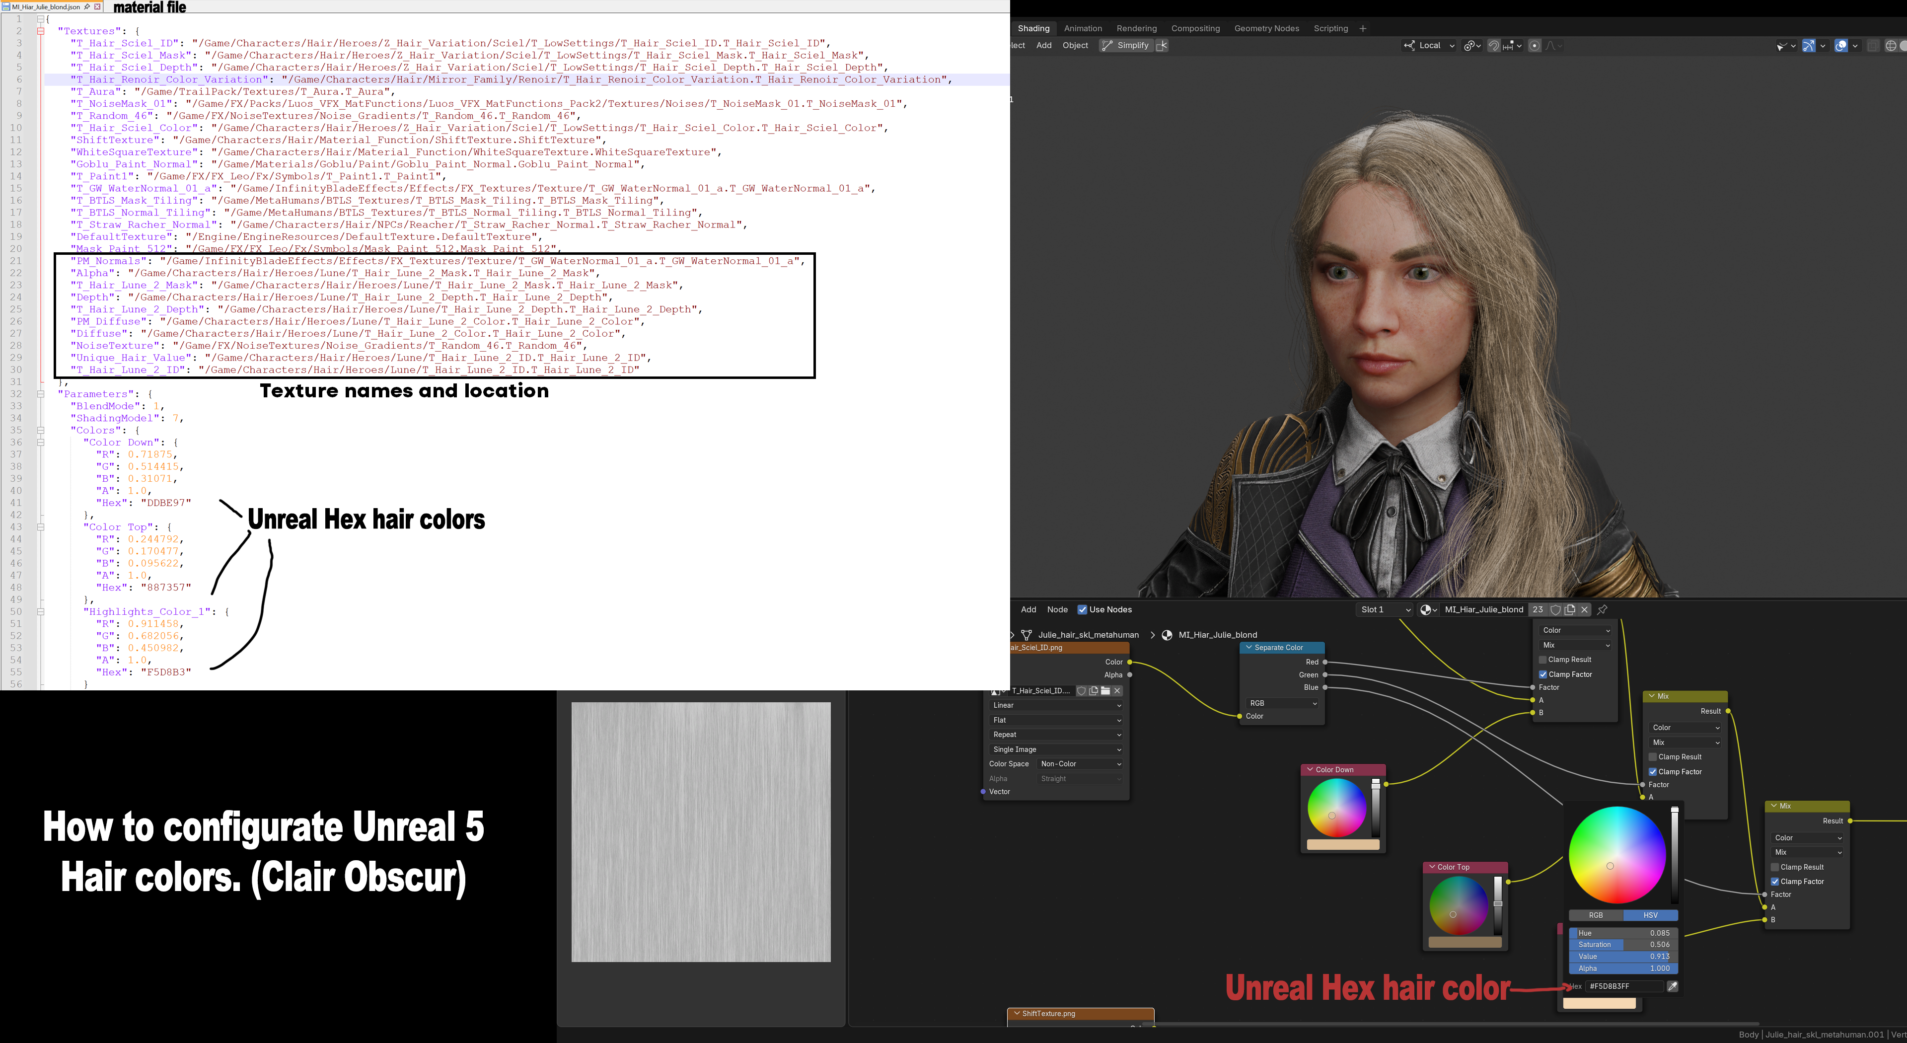Image resolution: width=1907 pixels, height=1043 pixels.
Task: Toggle the show overlays icon in viewport header
Action: [x=1841, y=46]
